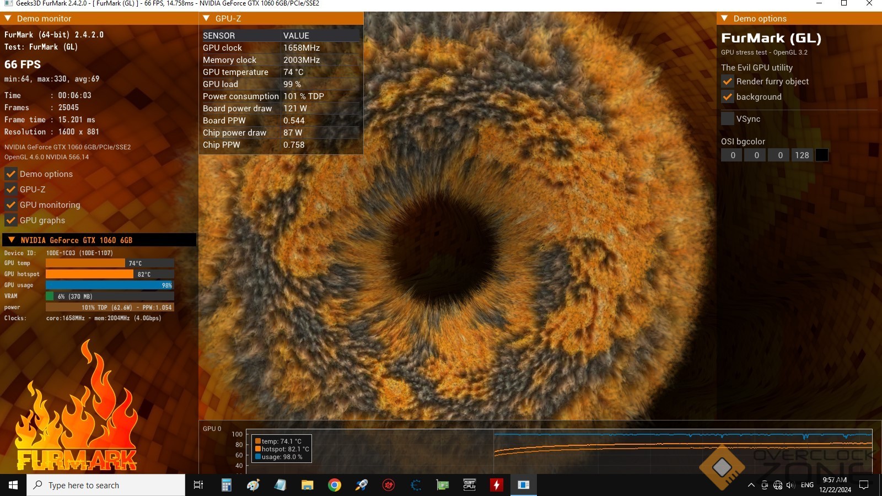The width and height of the screenshot is (882, 496).
Task: Collapse the NVIDIA GeForce GTX 1060 6GB section
Action: [12, 240]
